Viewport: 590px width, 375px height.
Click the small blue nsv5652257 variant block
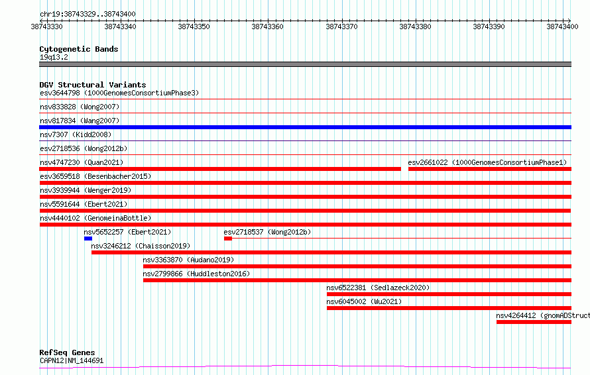(88, 239)
